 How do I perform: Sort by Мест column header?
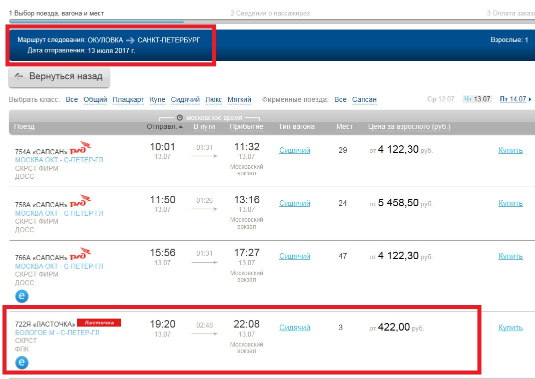345,127
